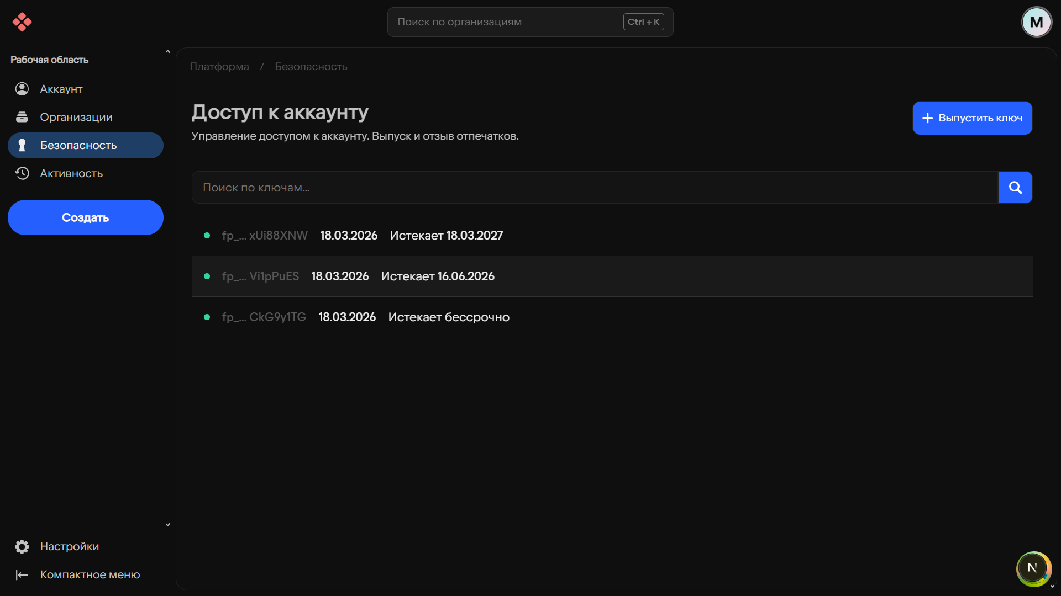Open the Активность history section
The height and width of the screenshot is (596, 1061).
click(x=71, y=173)
